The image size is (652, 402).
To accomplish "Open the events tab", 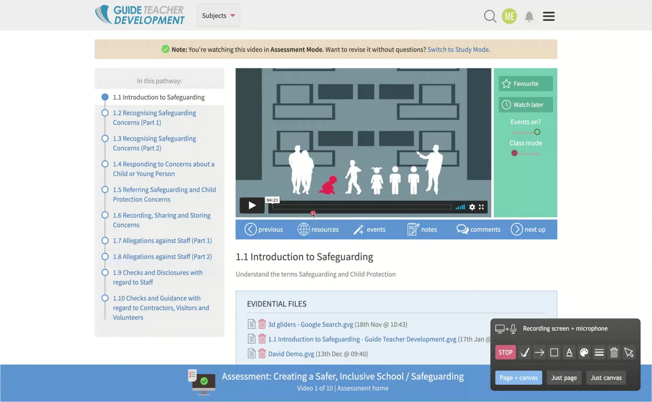I will click(370, 229).
